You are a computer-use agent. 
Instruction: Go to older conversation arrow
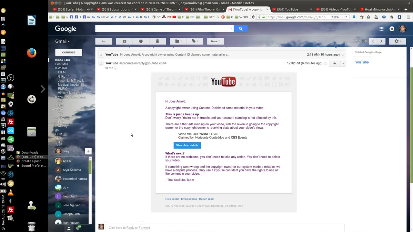[381, 41]
